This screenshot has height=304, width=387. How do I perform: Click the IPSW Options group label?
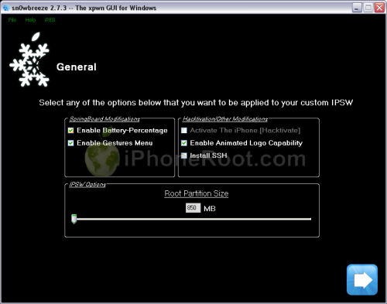click(87, 185)
